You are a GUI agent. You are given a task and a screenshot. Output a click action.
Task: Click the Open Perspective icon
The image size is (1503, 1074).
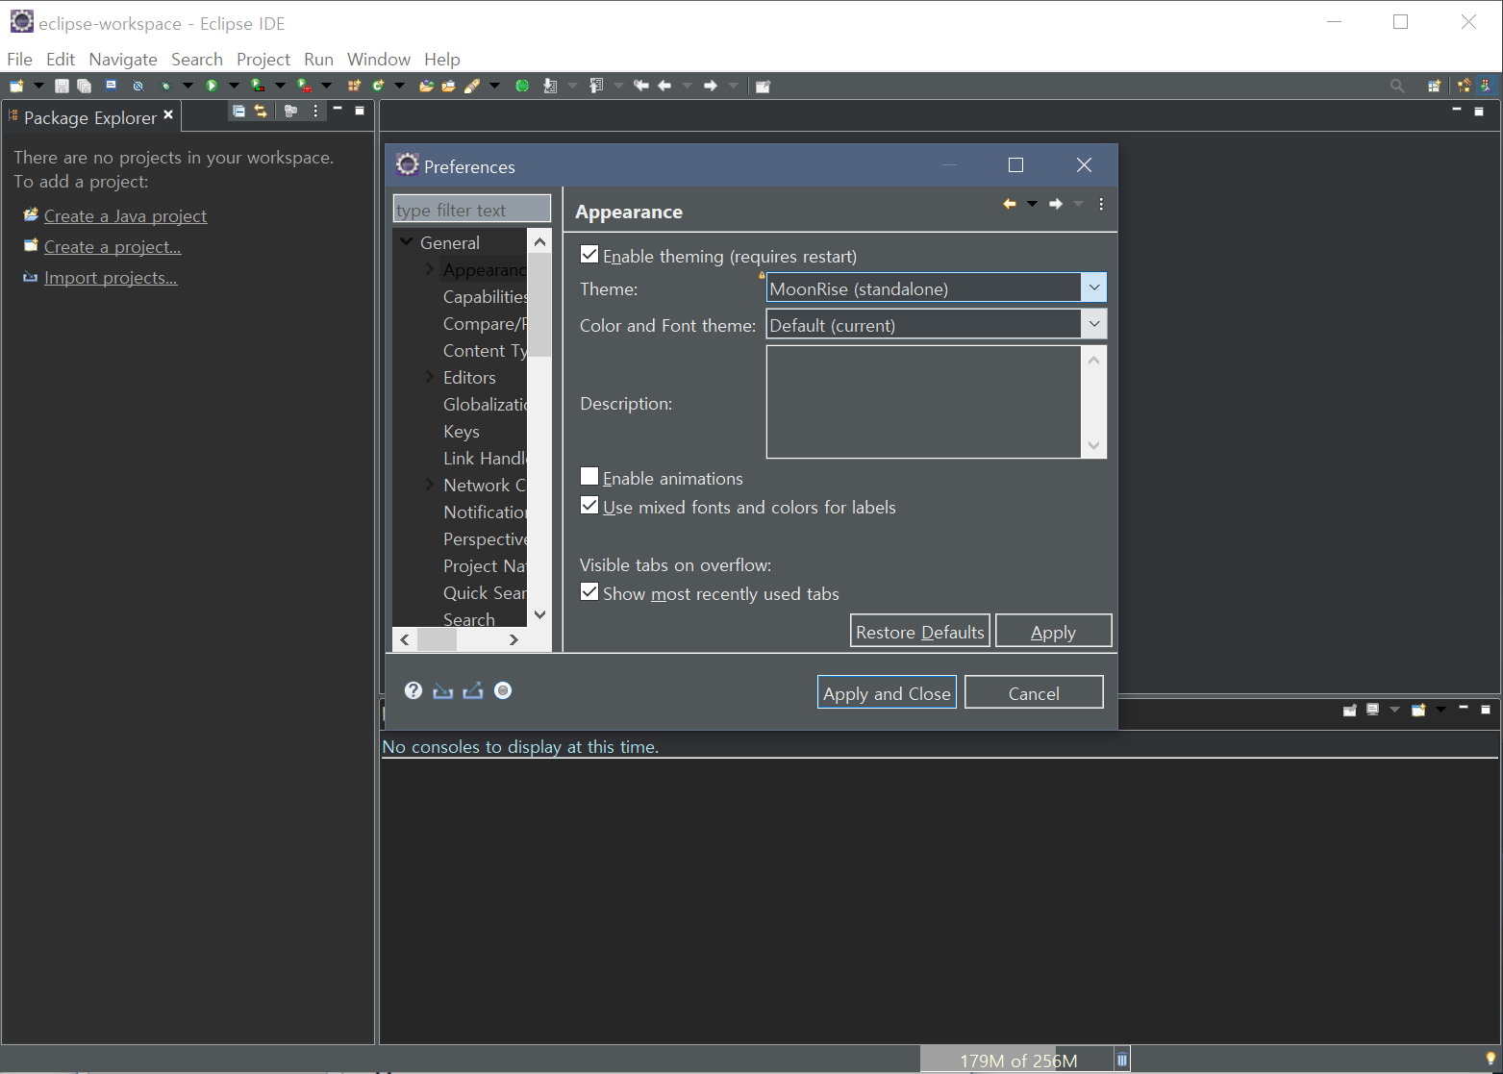(x=1434, y=86)
